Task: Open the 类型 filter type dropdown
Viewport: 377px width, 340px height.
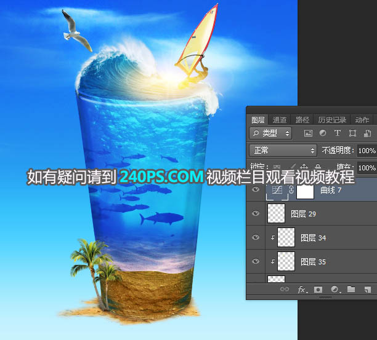Action: tap(270, 133)
